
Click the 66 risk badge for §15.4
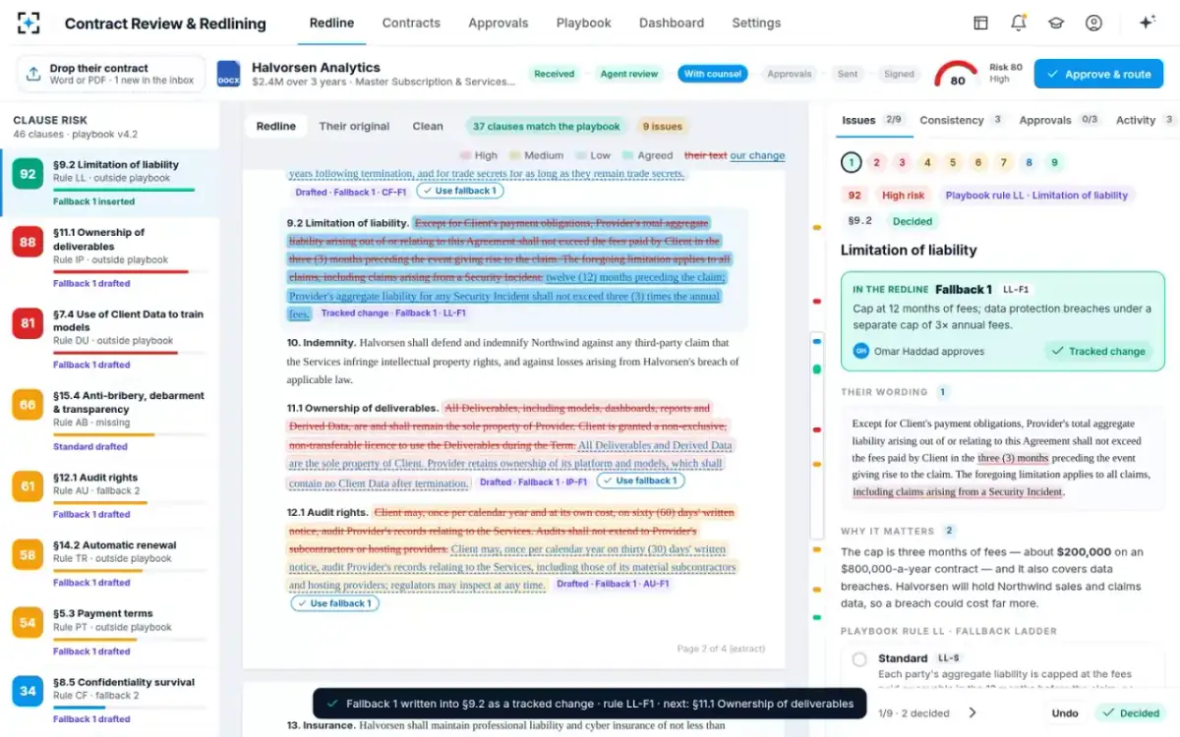click(28, 405)
